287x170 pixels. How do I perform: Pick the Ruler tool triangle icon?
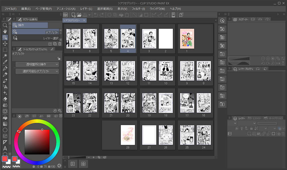5,142
